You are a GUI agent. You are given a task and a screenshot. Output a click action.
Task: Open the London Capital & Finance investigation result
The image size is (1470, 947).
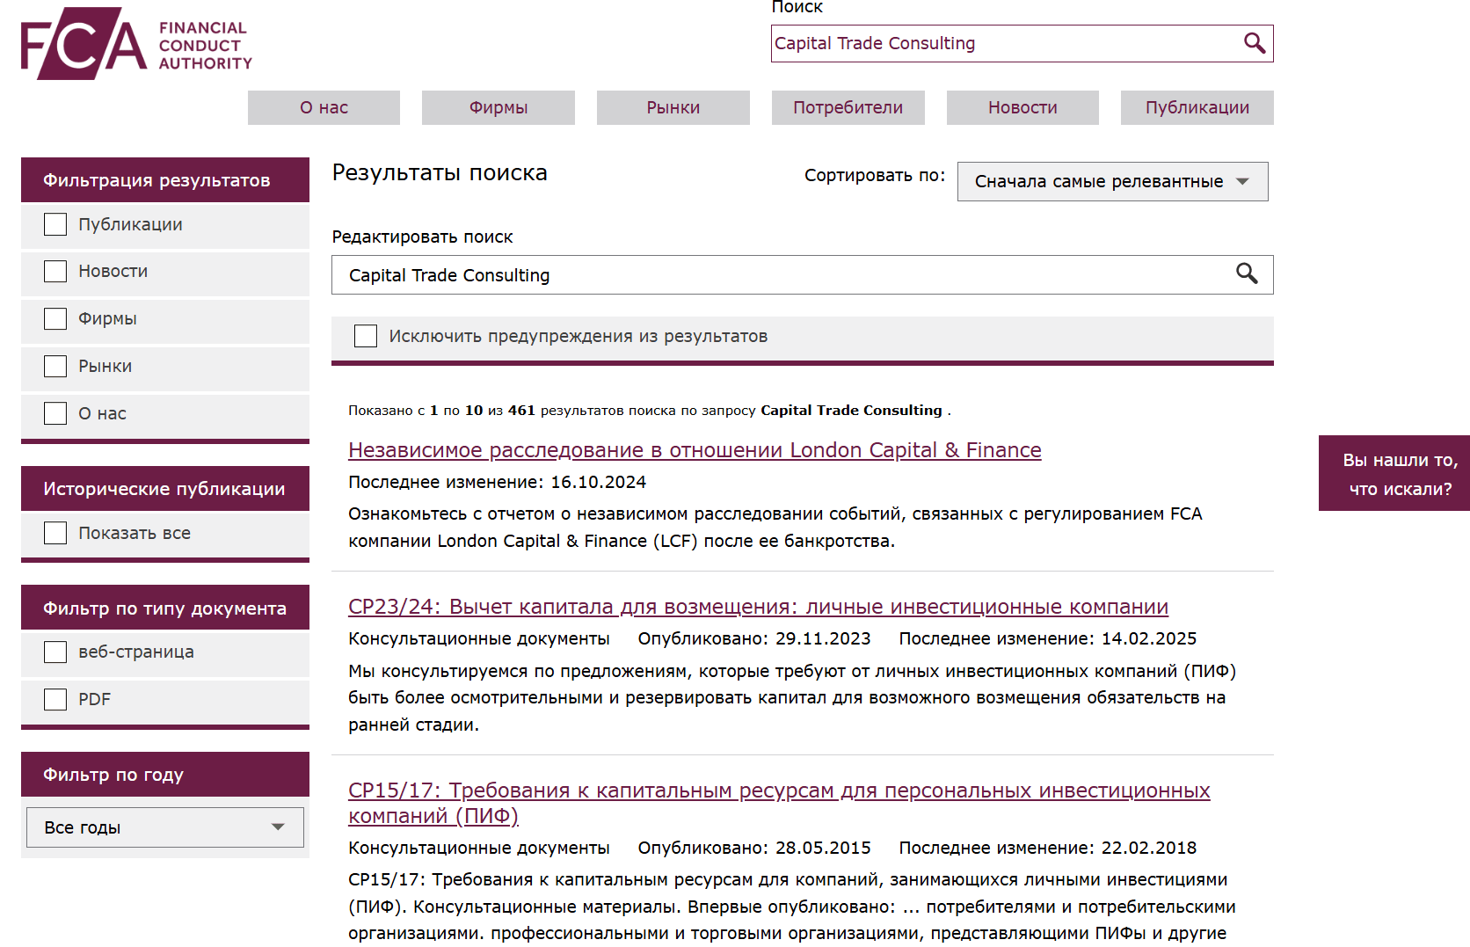click(x=695, y=450)
